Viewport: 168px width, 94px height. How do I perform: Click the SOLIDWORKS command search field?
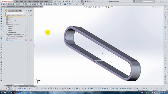coord(144,1)
